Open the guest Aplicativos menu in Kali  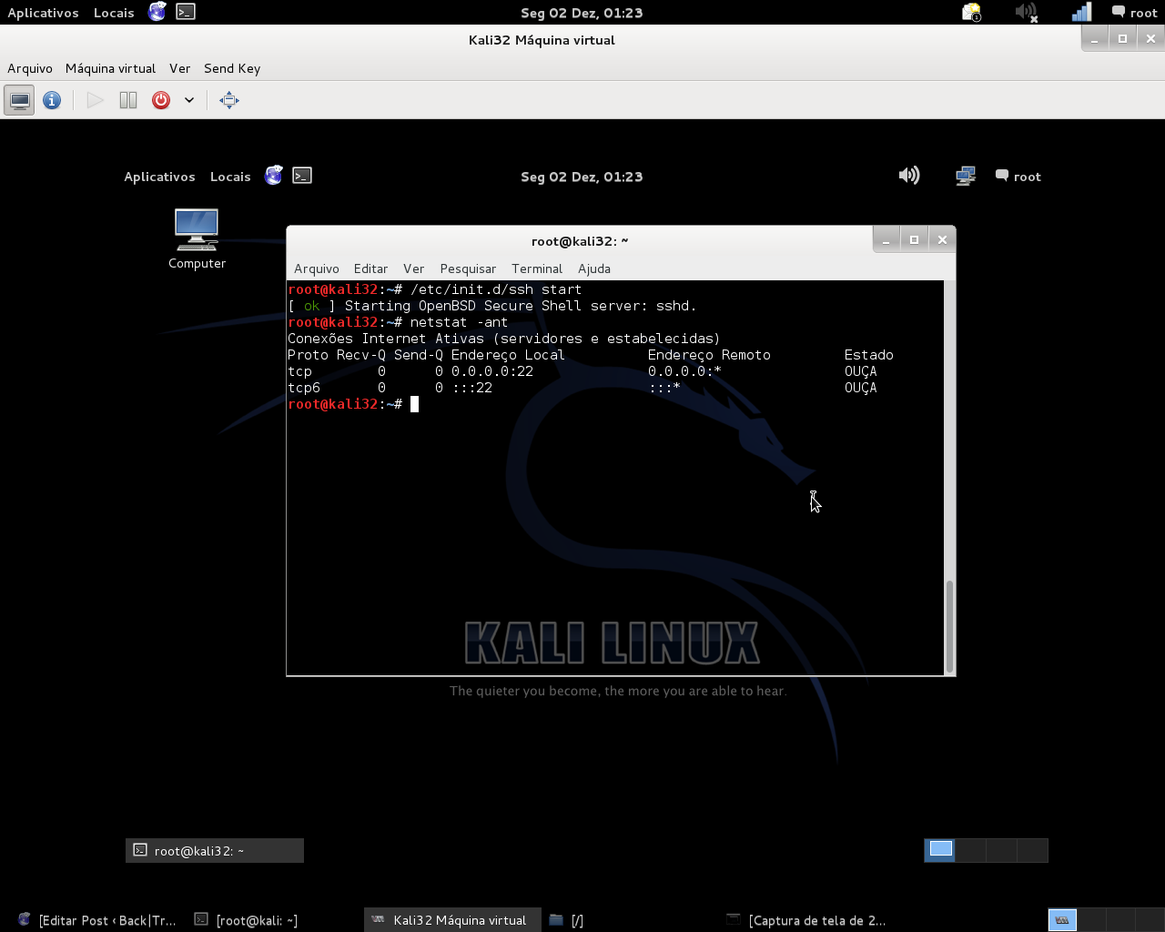tap(159, 177)
